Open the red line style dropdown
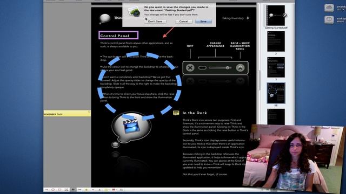Viewport: 346px width, 194px height. click(114, 190)
